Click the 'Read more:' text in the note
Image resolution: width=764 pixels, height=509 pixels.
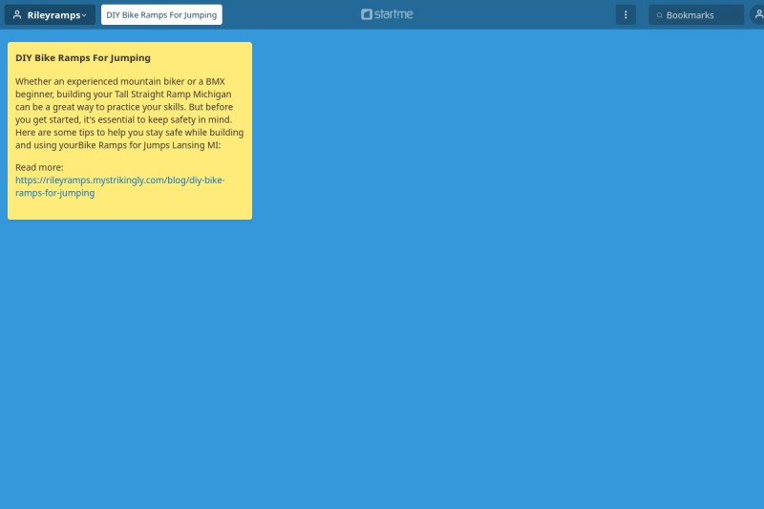click(x=39, y=167)
